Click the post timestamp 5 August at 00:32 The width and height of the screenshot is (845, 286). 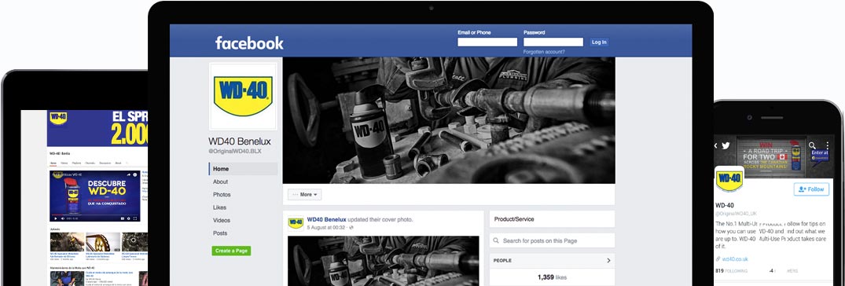327,227
